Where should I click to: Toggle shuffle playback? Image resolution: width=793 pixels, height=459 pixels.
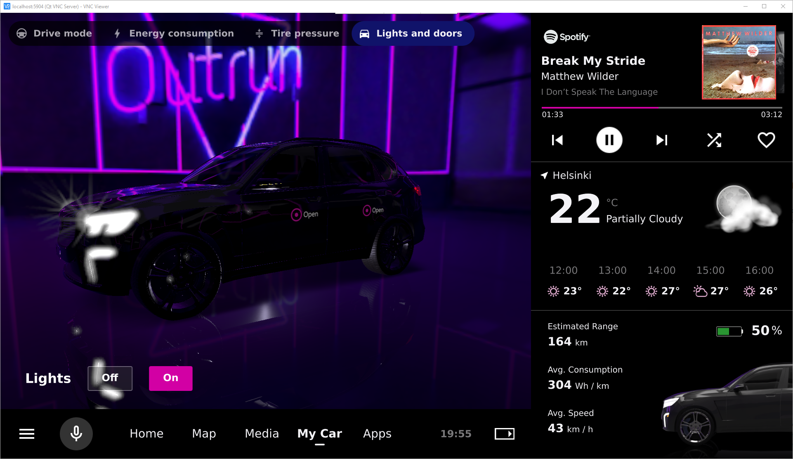coord(714,140)
